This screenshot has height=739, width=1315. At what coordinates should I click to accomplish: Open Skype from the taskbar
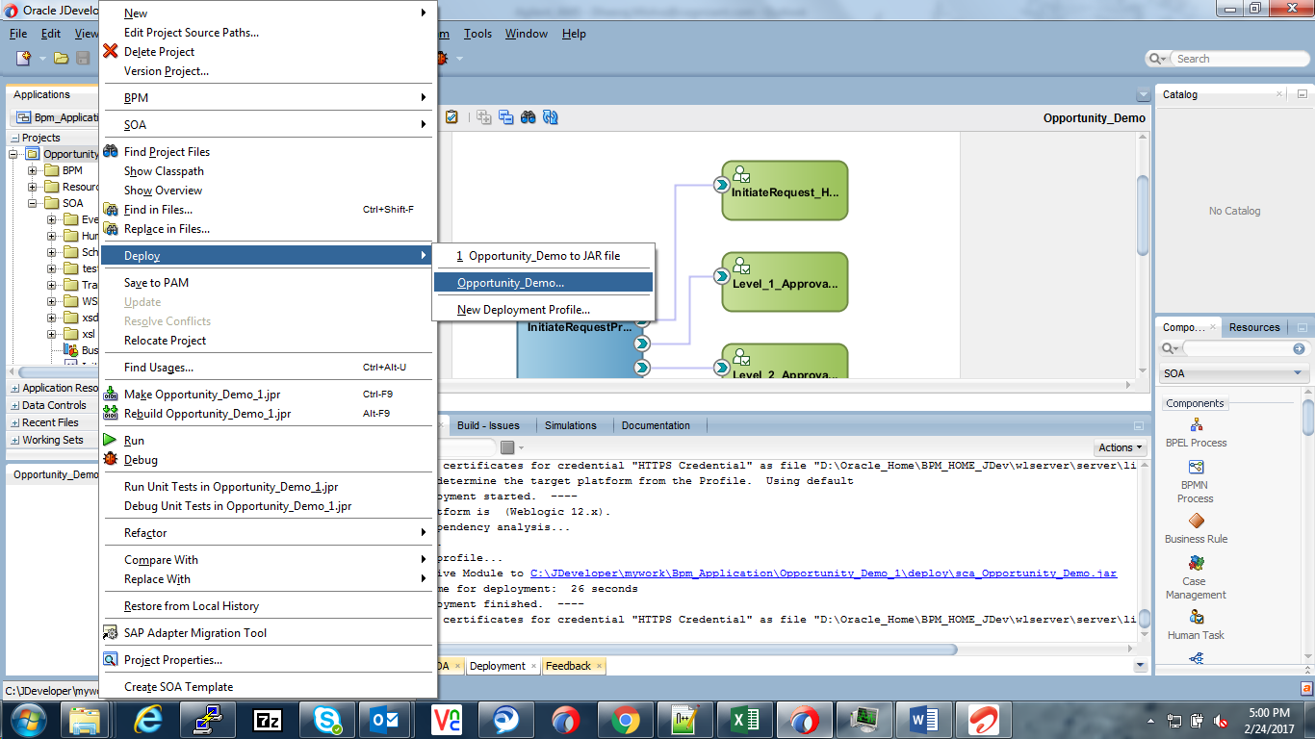[x=327, y=719]
